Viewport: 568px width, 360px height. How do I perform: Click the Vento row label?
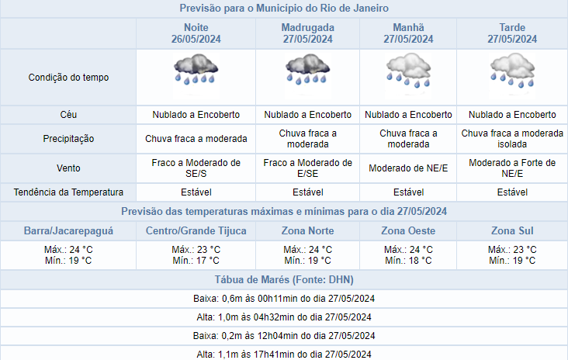coord(68,168)
